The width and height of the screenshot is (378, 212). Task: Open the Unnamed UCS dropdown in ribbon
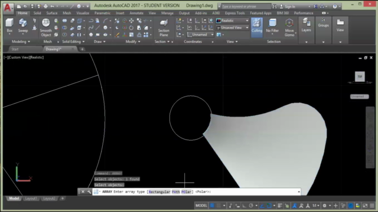pos(200,35)
